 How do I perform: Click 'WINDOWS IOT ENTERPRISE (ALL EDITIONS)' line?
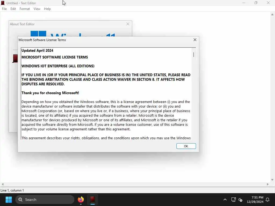tap(58, 66)
